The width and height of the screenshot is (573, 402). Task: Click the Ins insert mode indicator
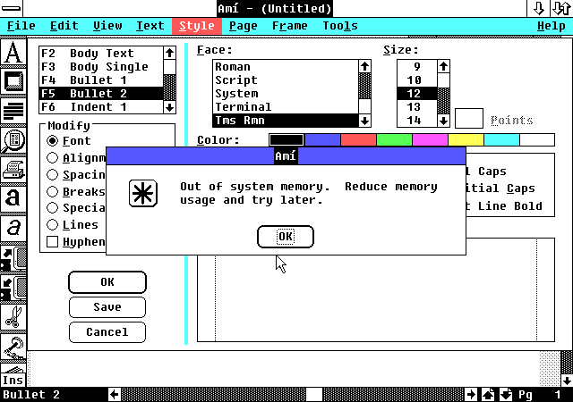pos(13,380)
